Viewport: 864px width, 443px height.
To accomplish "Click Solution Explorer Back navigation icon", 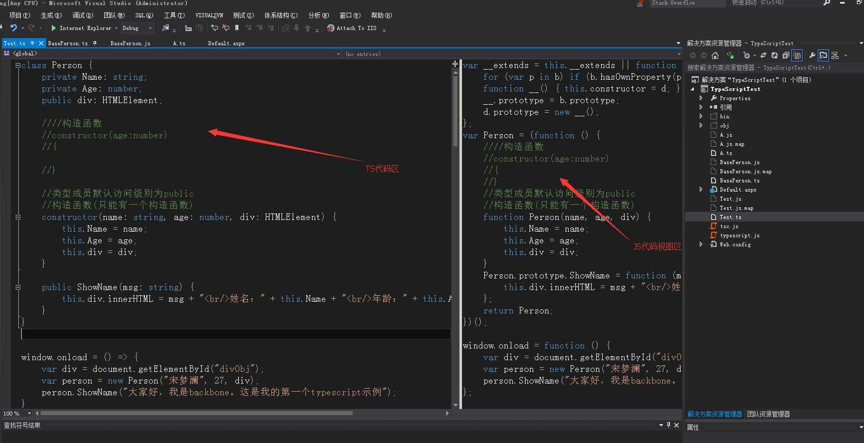I will [x=693, y=55].
